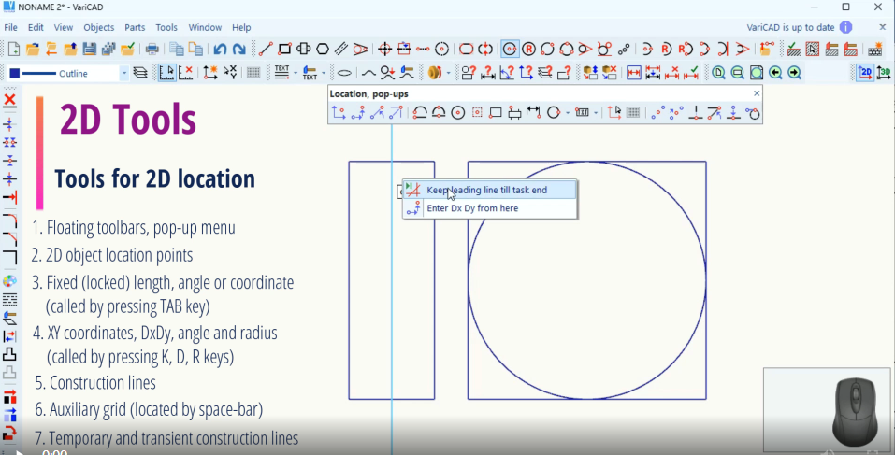This screenshot has width=895, height=455.
Task: Click the Rectangle drawing tool
Action: point(285,49)
